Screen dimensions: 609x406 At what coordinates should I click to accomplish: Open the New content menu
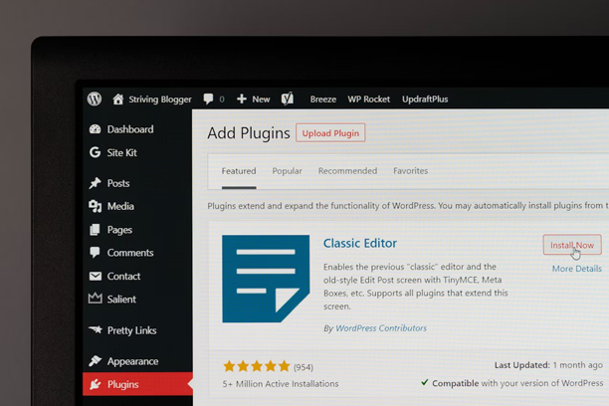[261, 100]
